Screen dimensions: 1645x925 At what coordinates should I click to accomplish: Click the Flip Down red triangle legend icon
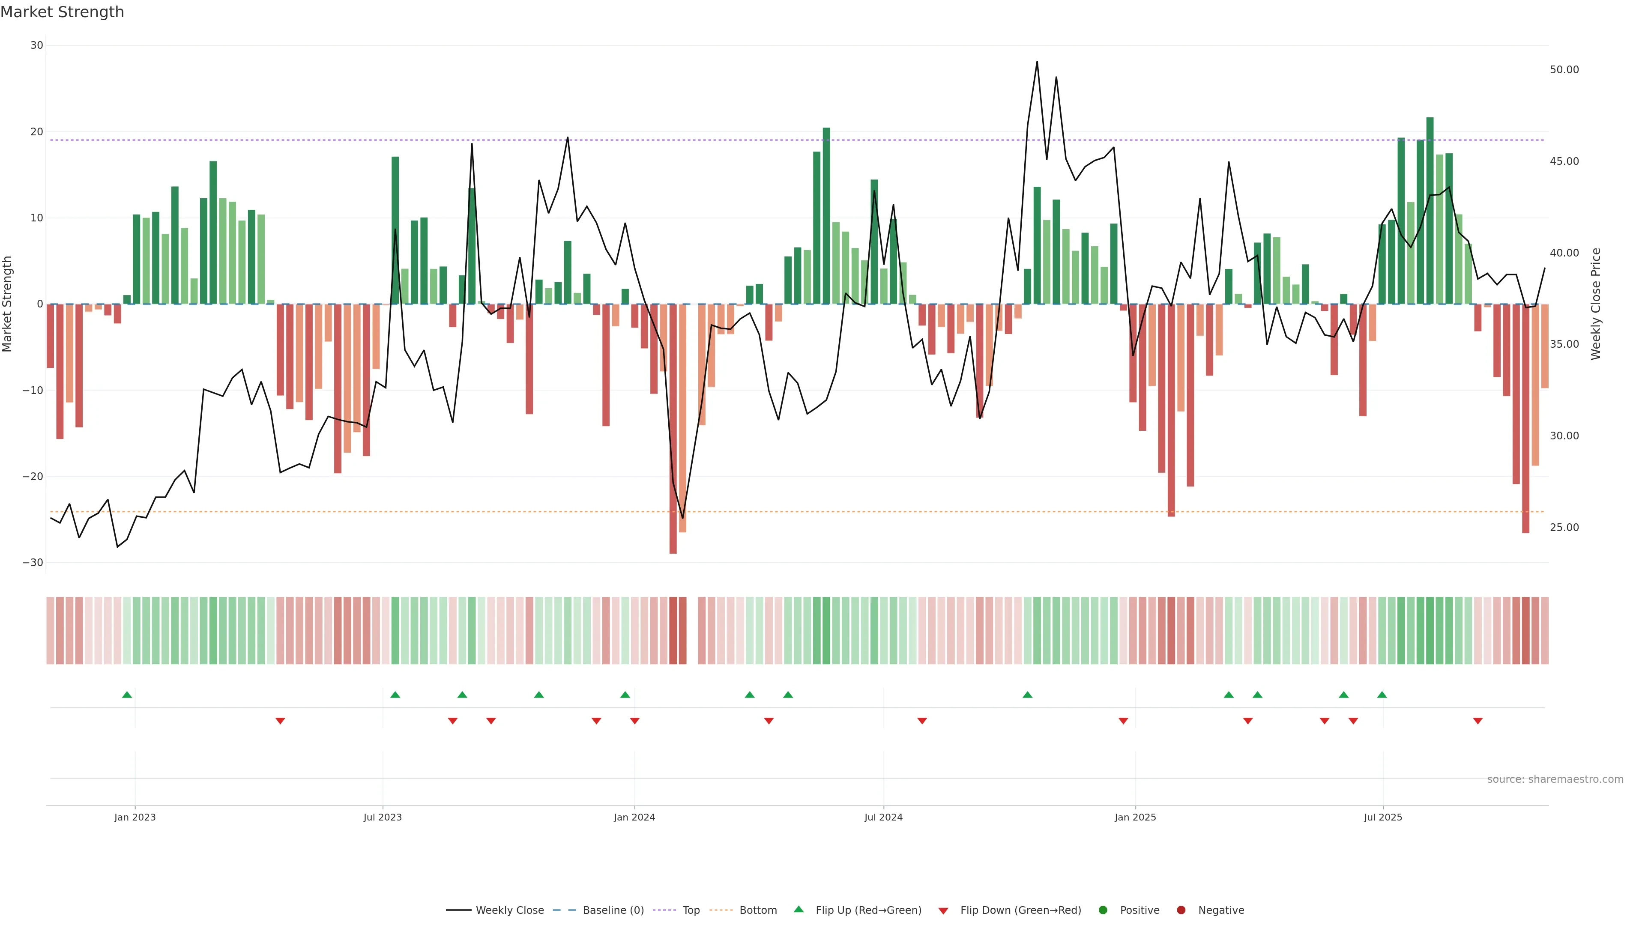click(943, 910)
